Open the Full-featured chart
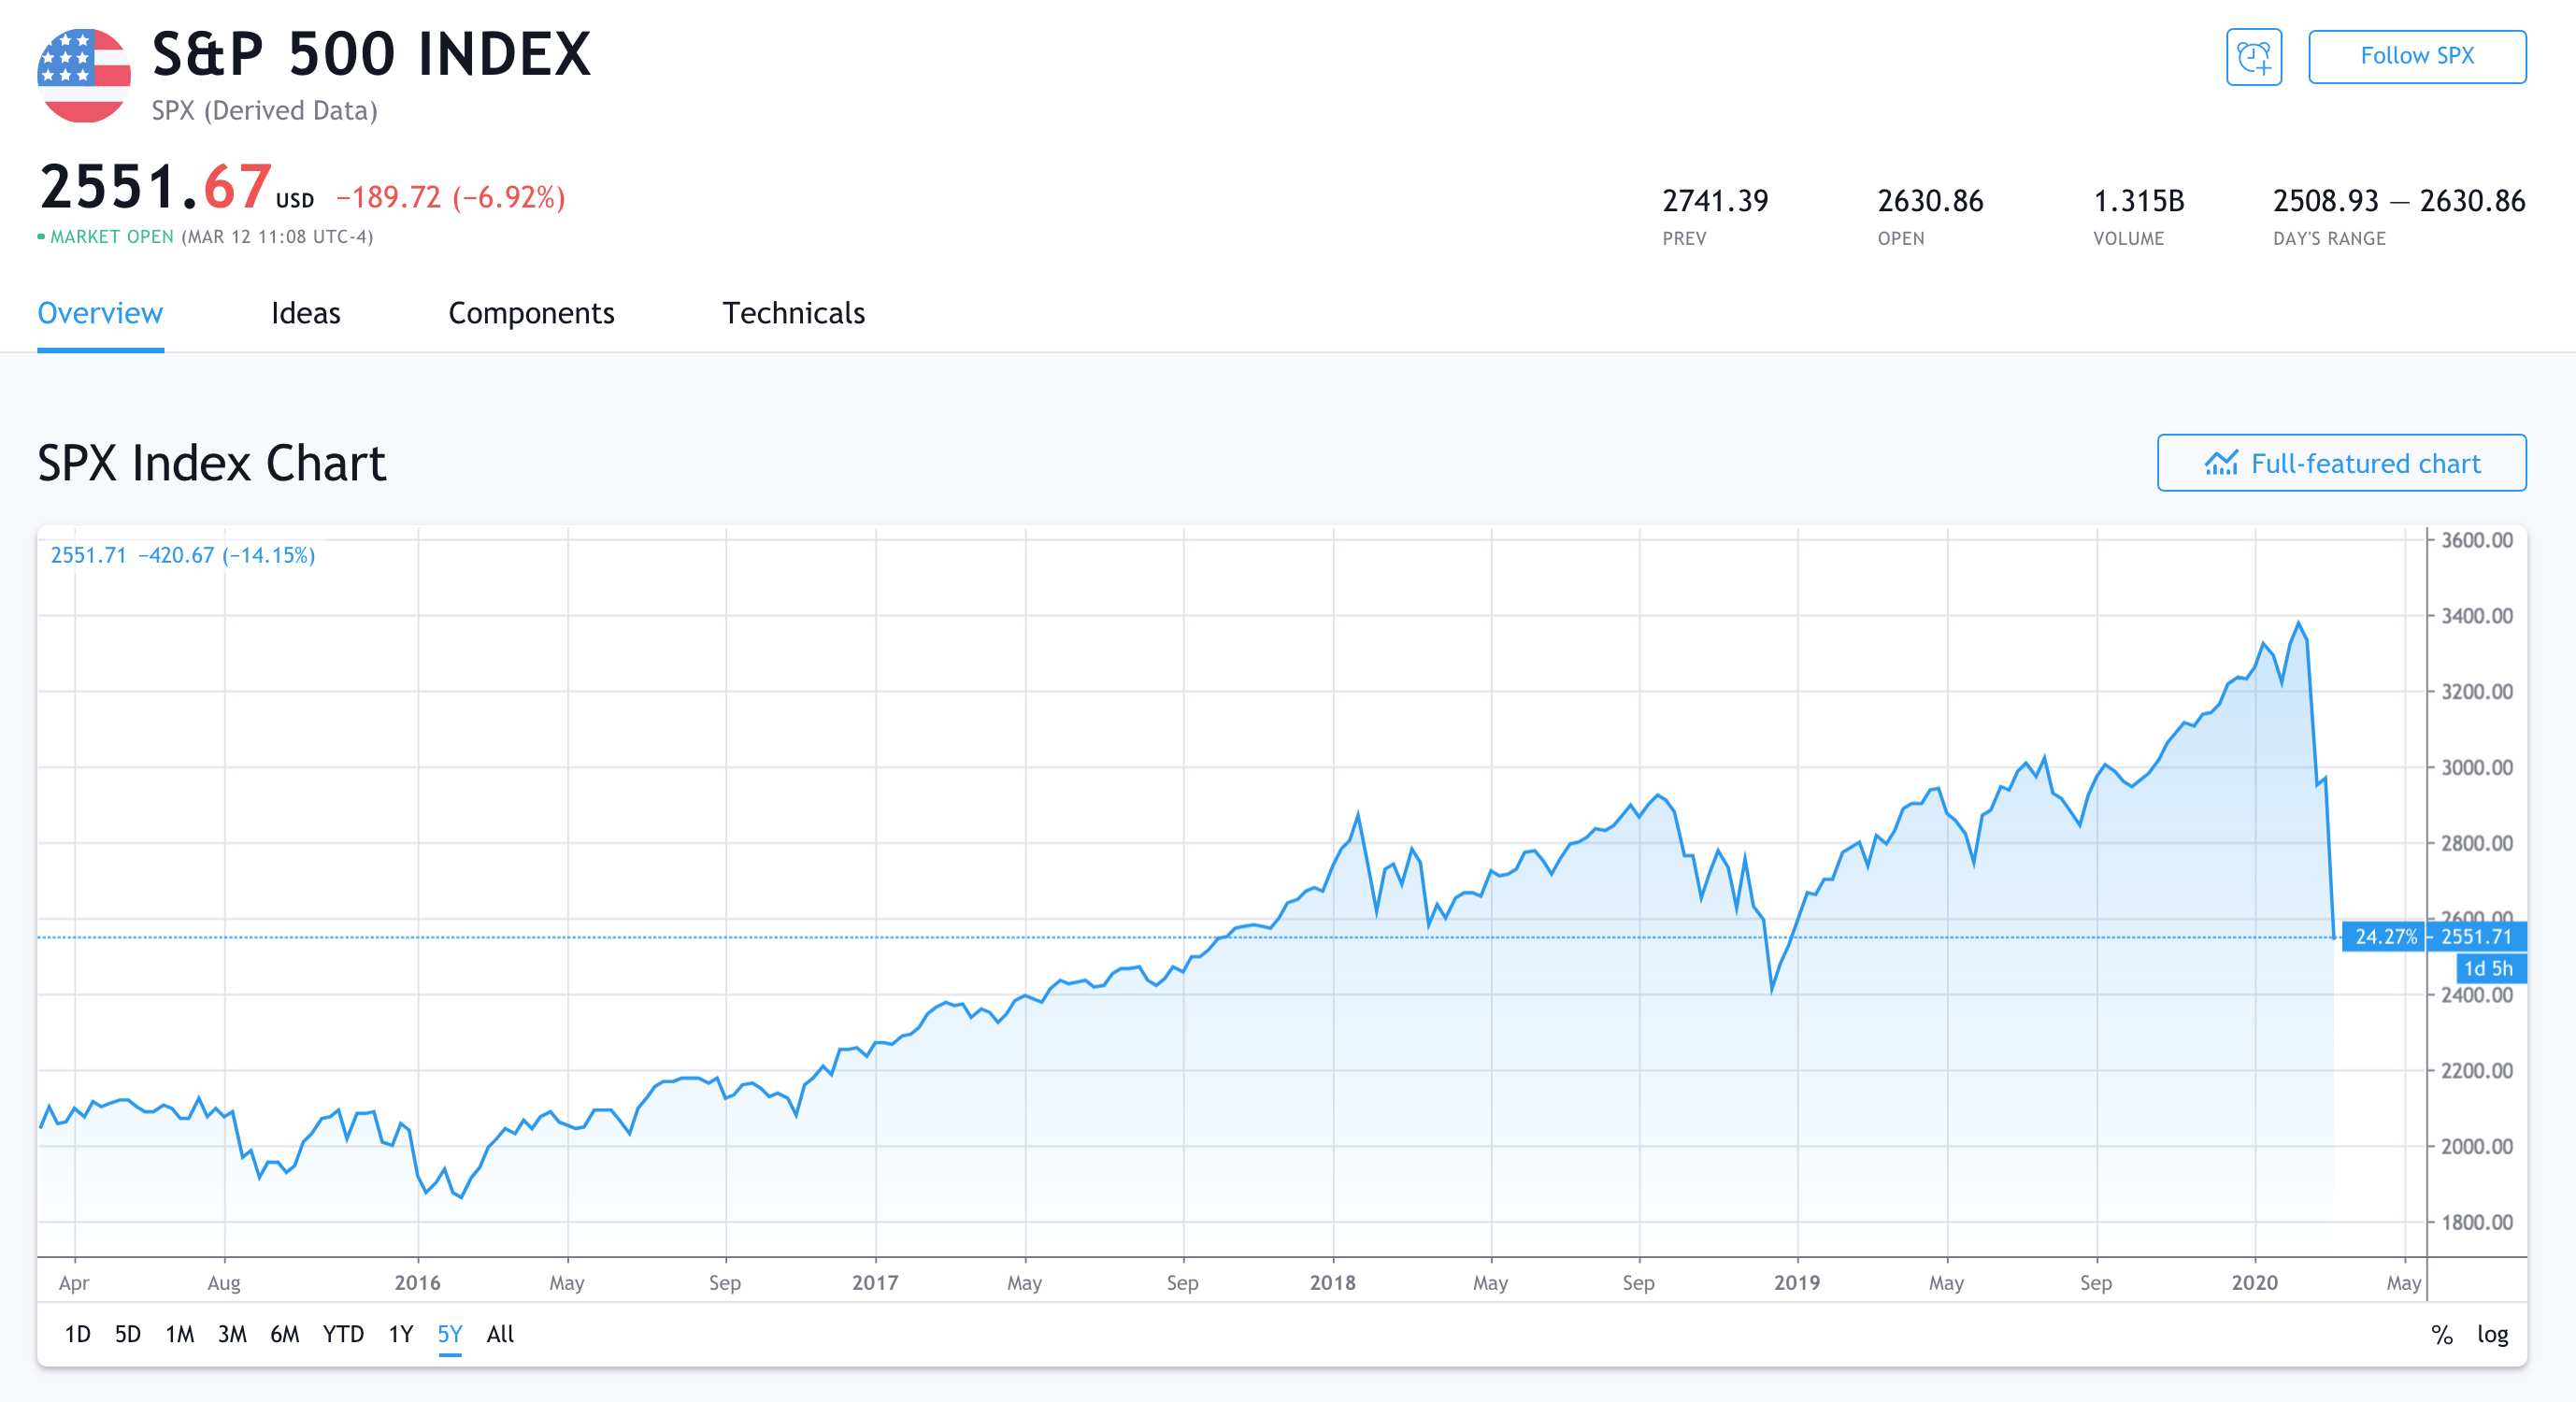Image resolution: width=2576 pixels, height=1402 pixels. pos(2341,463)
